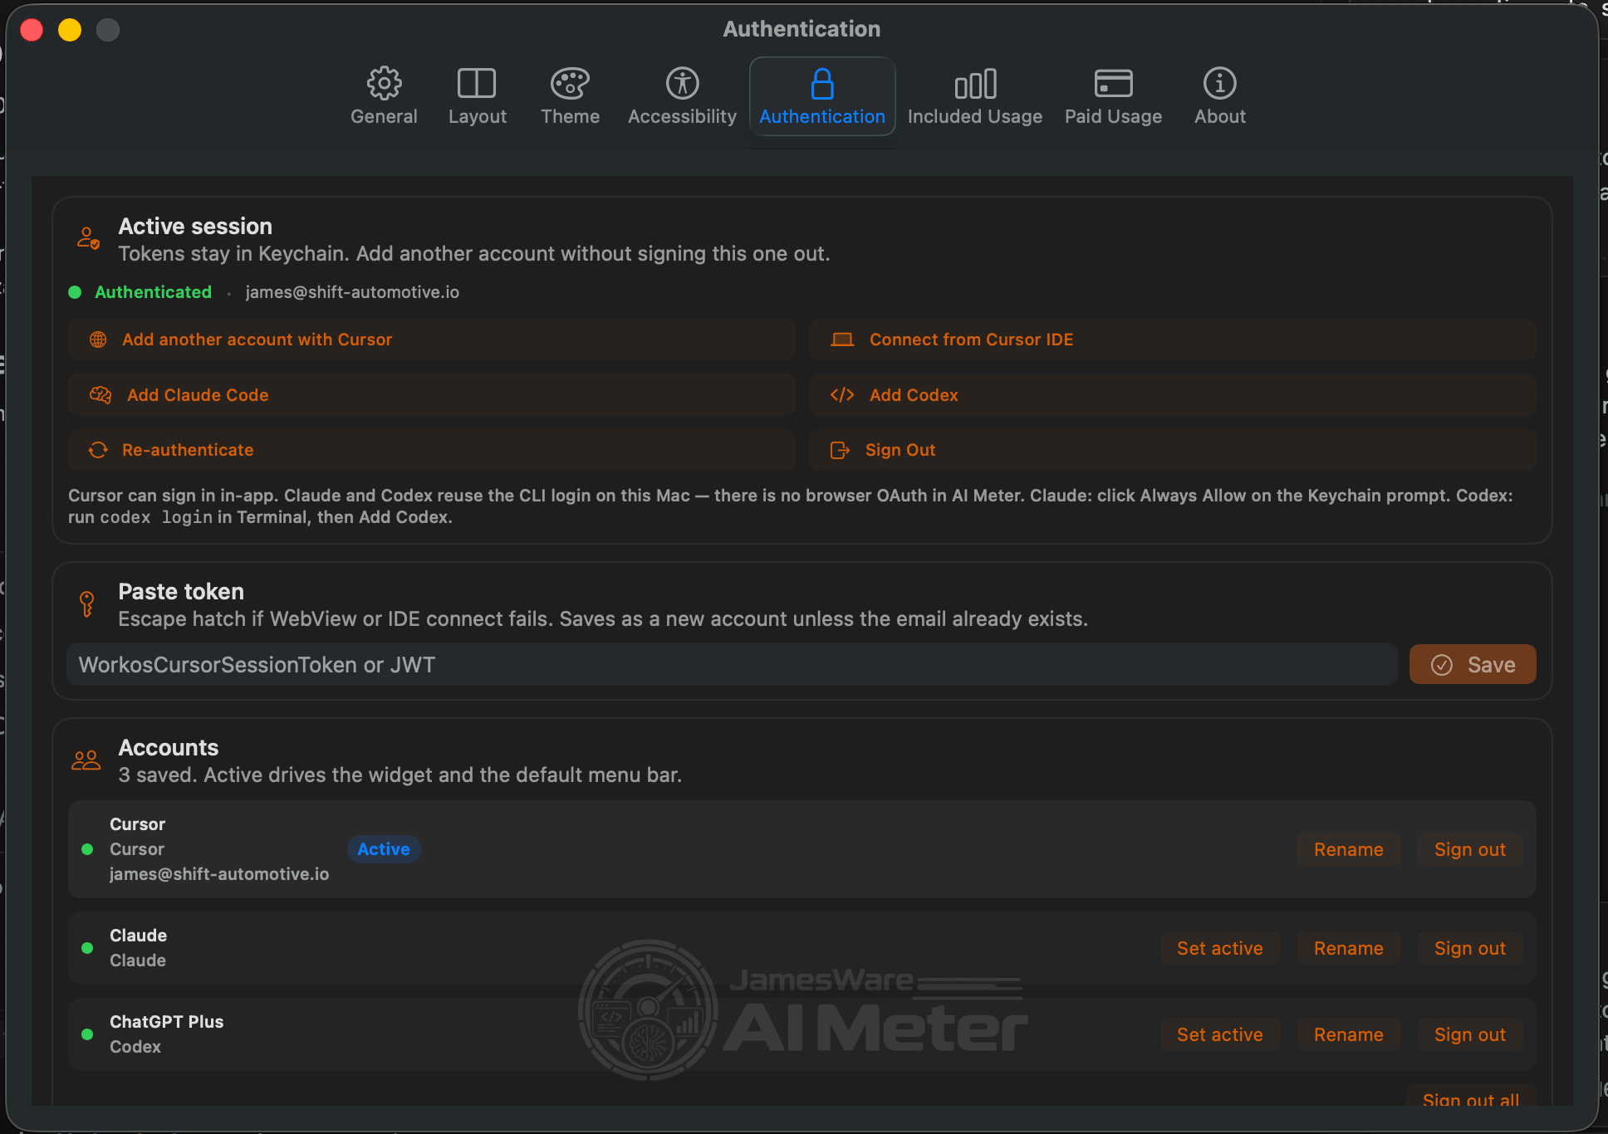Open the Included Usage tab
This screenshot has width=1608, height=1134.
pyautogui.click(x=974, y=96)
